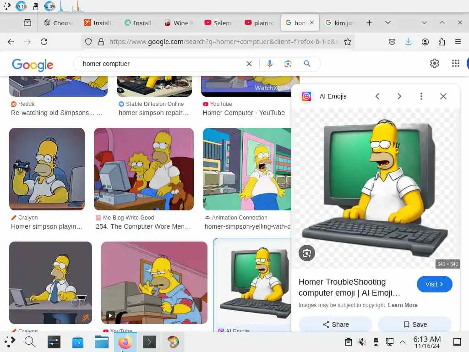Screen dimensions: 469x352
Task: Switch to the first Install tab
Action: [98, 23]
